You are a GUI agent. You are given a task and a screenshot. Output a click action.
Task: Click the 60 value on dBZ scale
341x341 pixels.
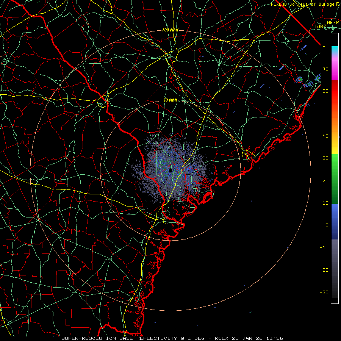pos(325,91)
